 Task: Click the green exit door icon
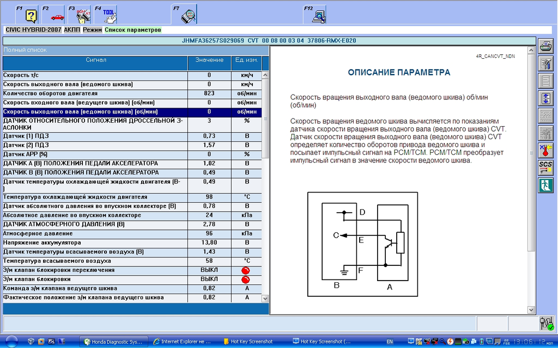[x=545, y=185]
